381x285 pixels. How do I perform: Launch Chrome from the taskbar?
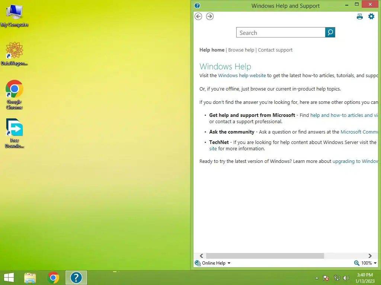coord(53,278)
